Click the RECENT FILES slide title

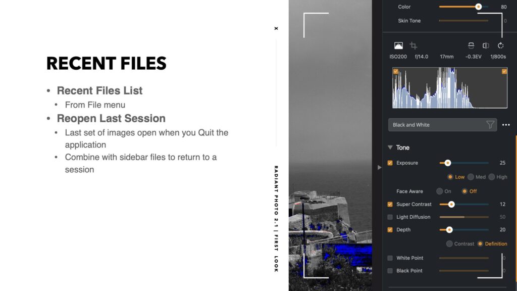(x=107, y=63)
